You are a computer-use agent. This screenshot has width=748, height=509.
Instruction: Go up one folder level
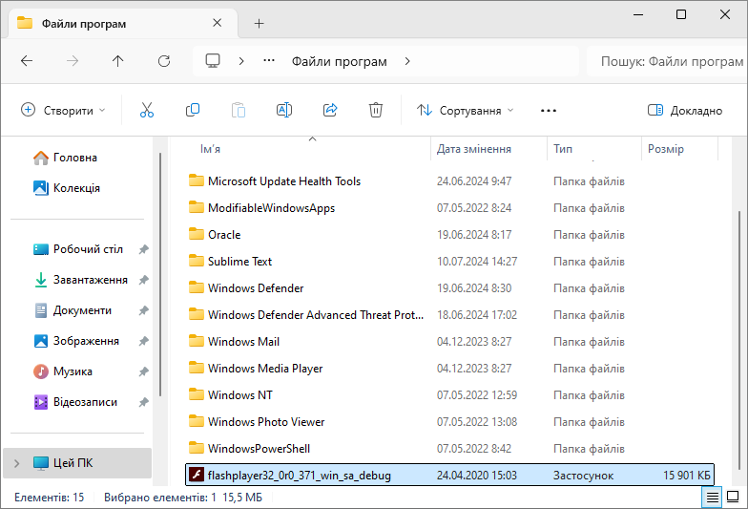(118, 61)
